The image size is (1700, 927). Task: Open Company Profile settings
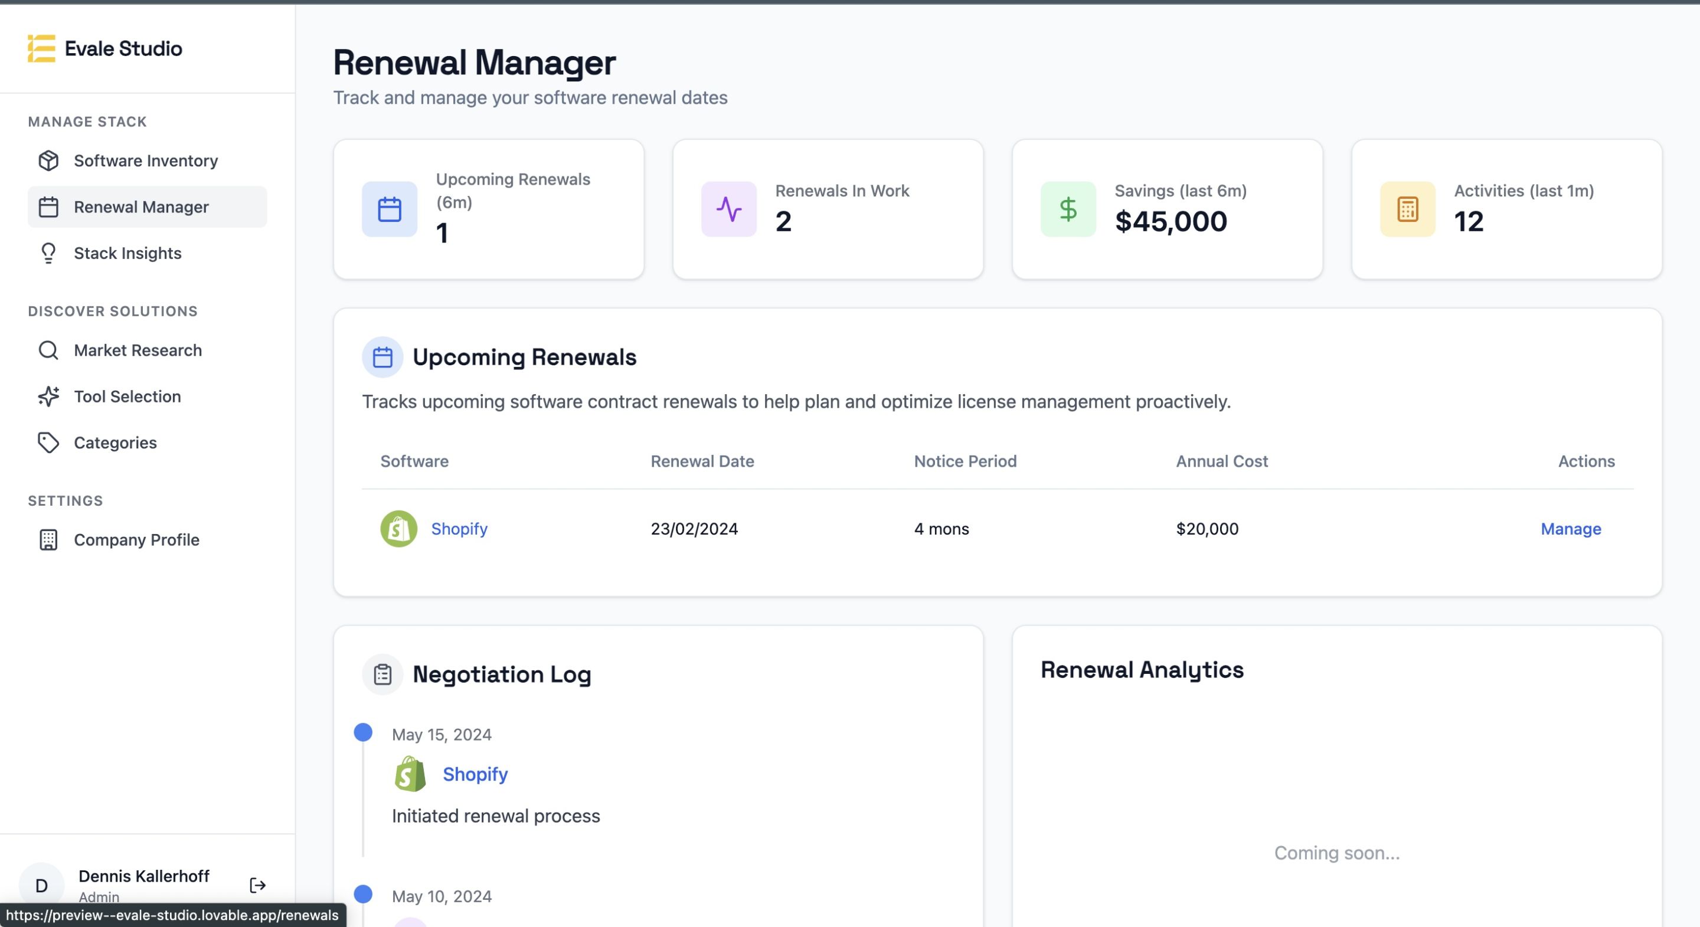click(x=136, y=540)
